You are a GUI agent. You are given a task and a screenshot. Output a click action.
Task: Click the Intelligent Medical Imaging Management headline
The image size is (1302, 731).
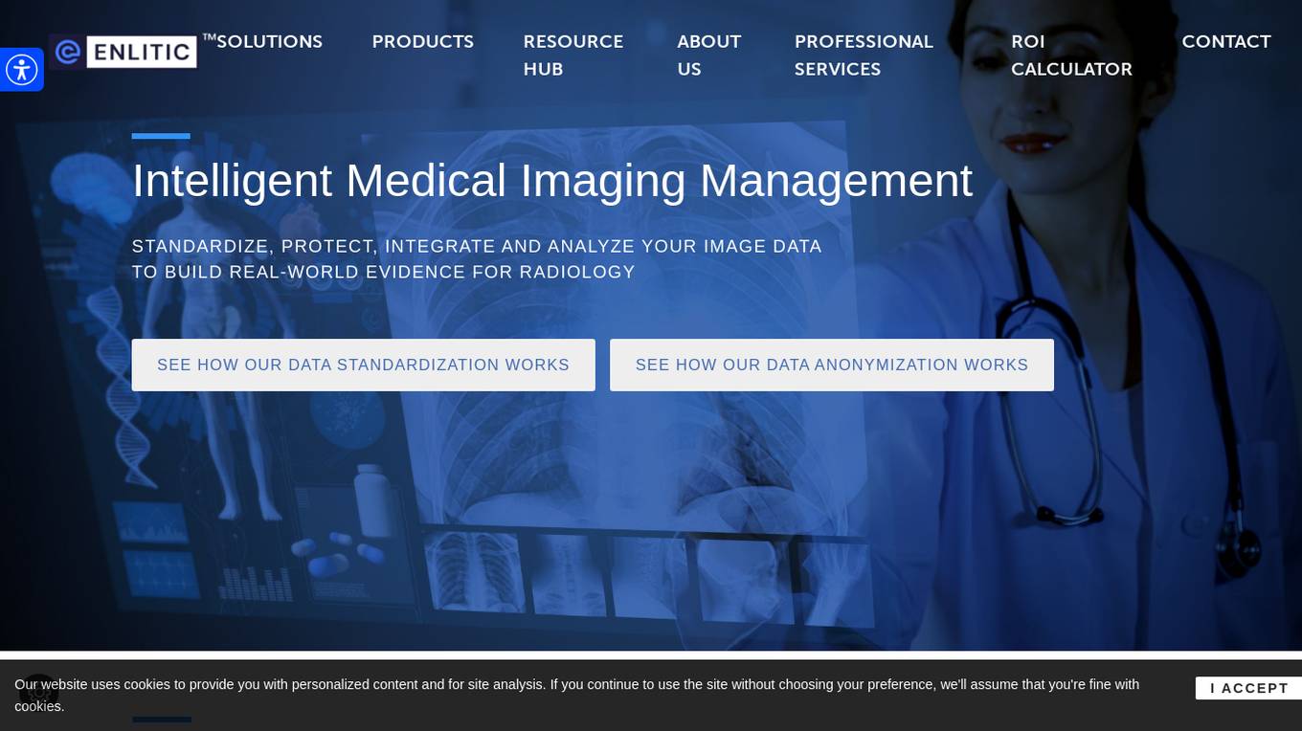tap(552, 180)
